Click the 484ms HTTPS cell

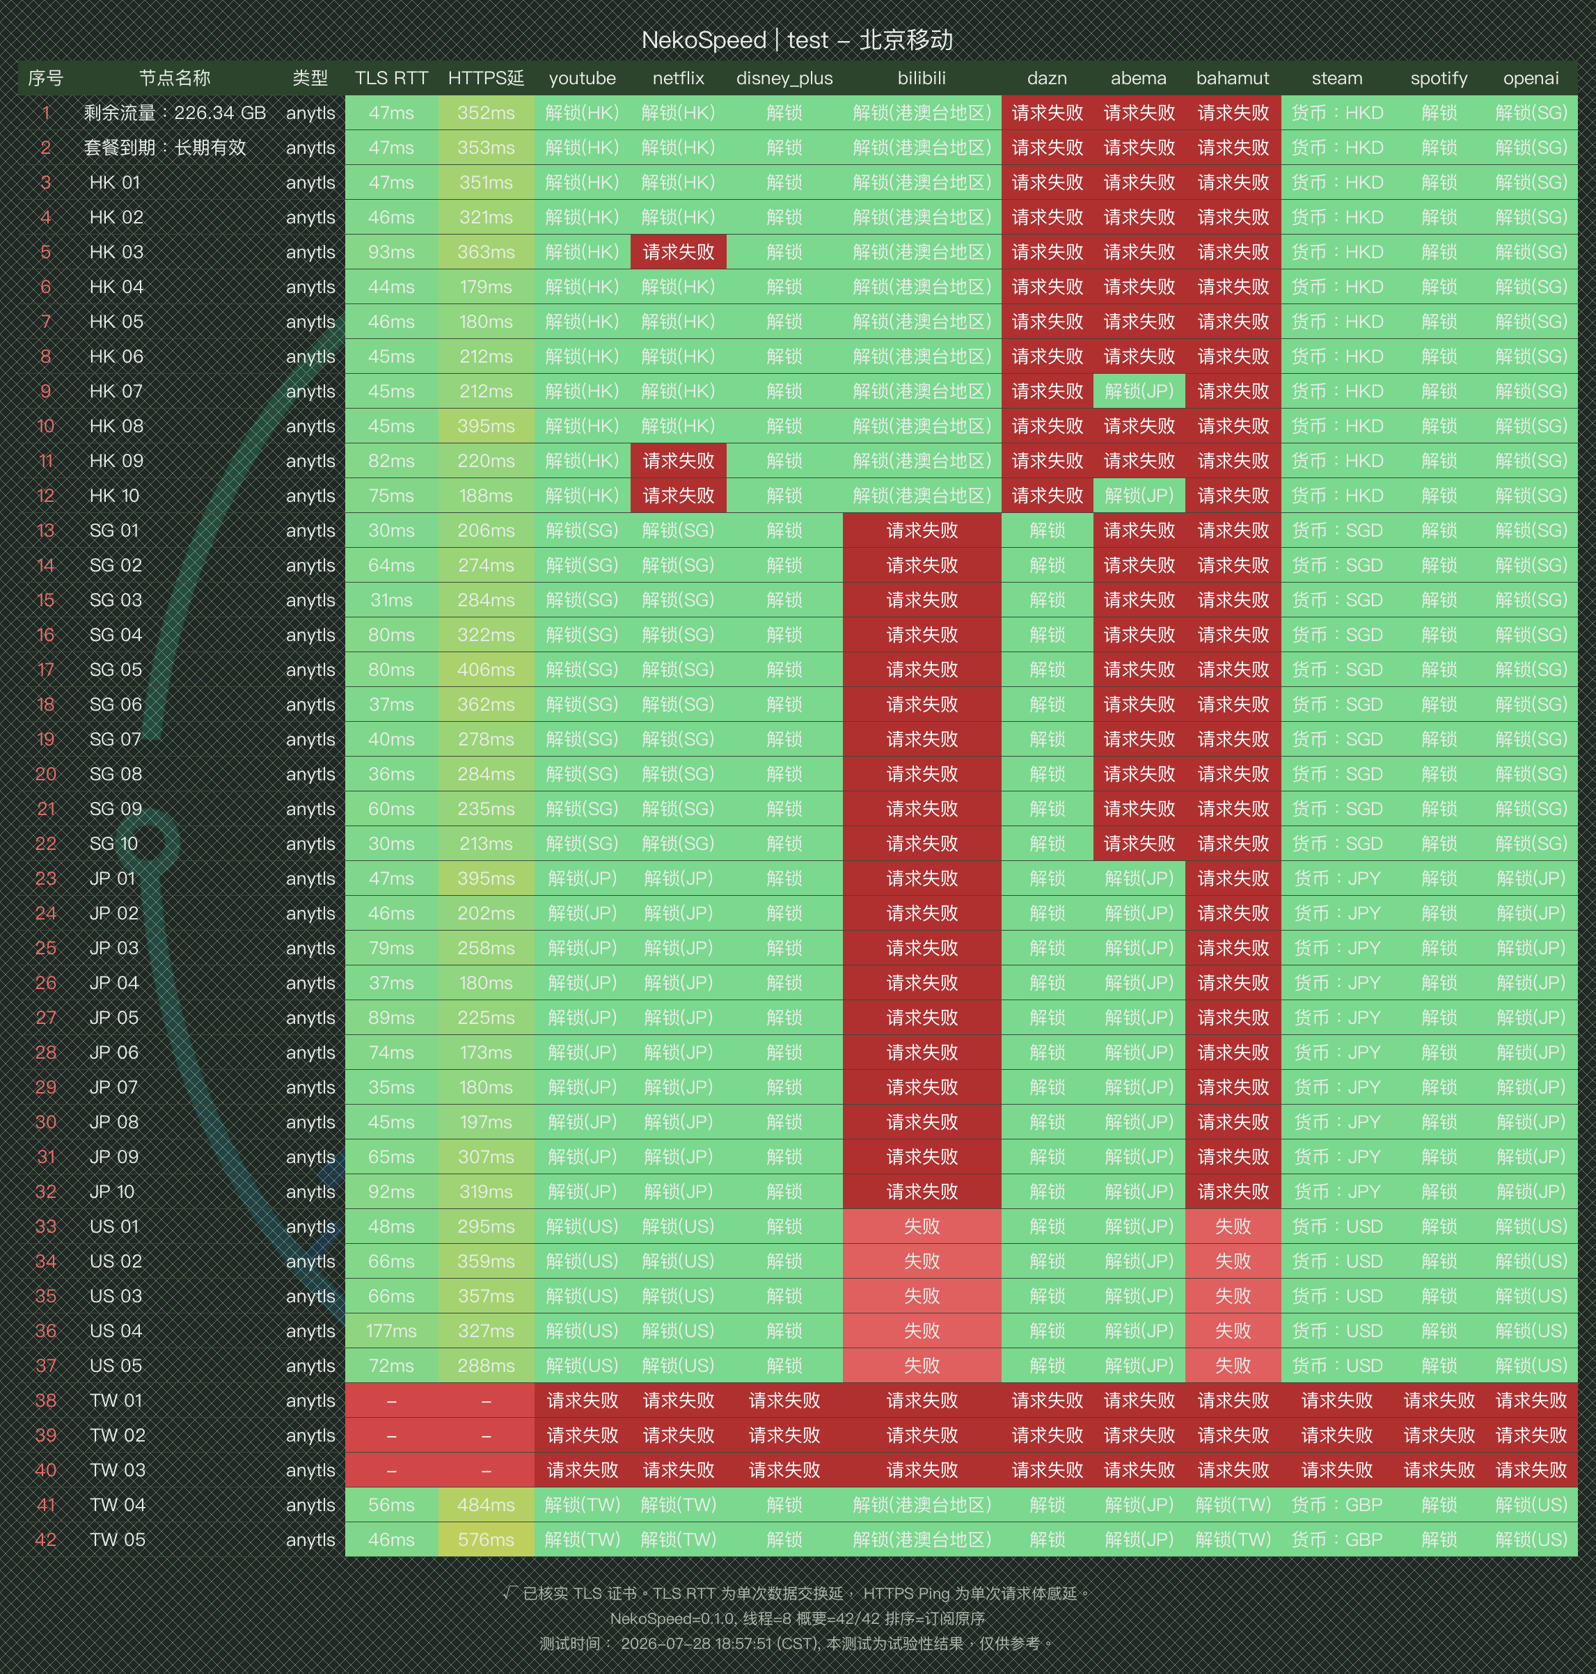486,1505
